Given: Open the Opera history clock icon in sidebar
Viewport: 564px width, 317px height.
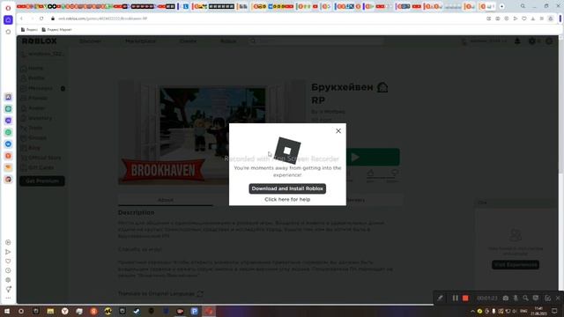Looking at the screenshot, I should [8, 270].
